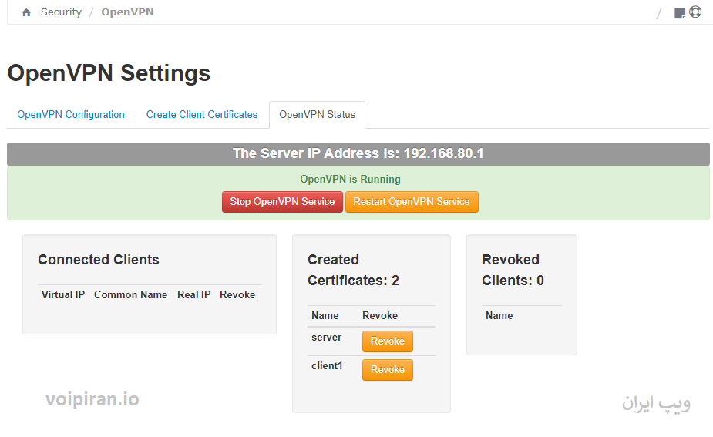The width and height of the screenshot is (713, 437).
Task: Select the OpenVPN Status tab
Action: point(317,115)
